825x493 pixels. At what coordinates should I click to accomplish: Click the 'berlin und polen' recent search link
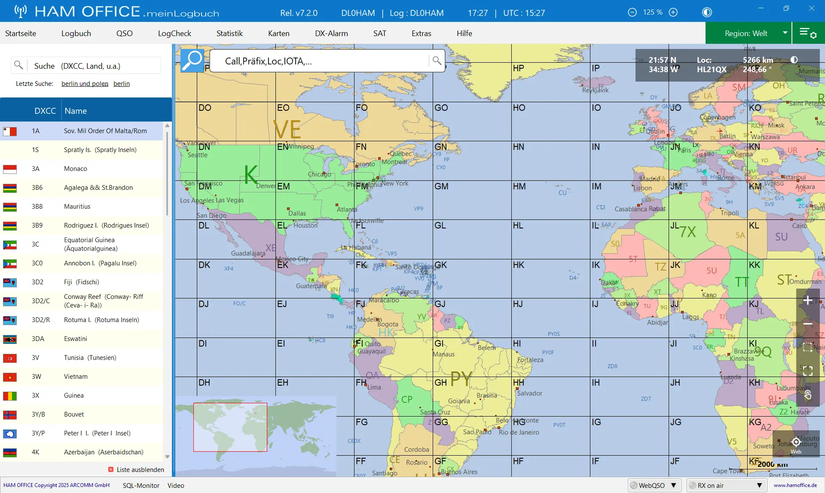tap(85, 83)
